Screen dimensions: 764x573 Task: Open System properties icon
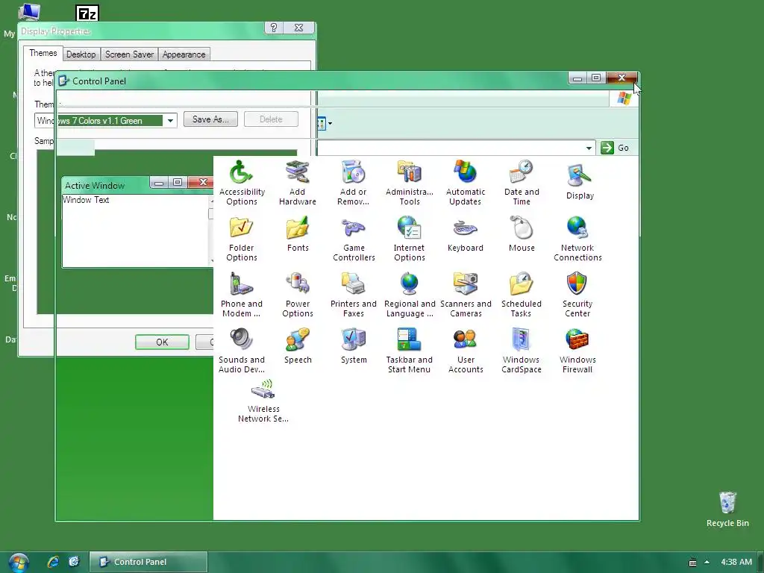tap(354, 346)
